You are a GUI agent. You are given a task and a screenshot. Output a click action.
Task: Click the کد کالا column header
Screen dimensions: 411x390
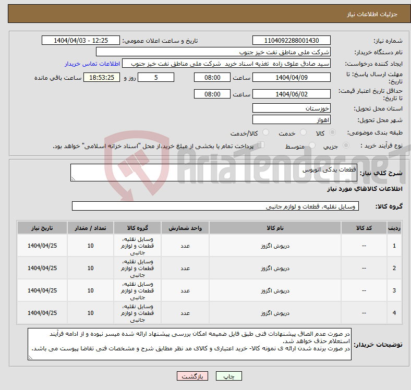364,228
